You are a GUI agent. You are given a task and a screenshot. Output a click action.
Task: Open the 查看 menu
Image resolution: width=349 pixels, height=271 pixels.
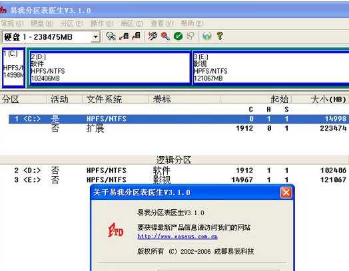coord(162,23)
